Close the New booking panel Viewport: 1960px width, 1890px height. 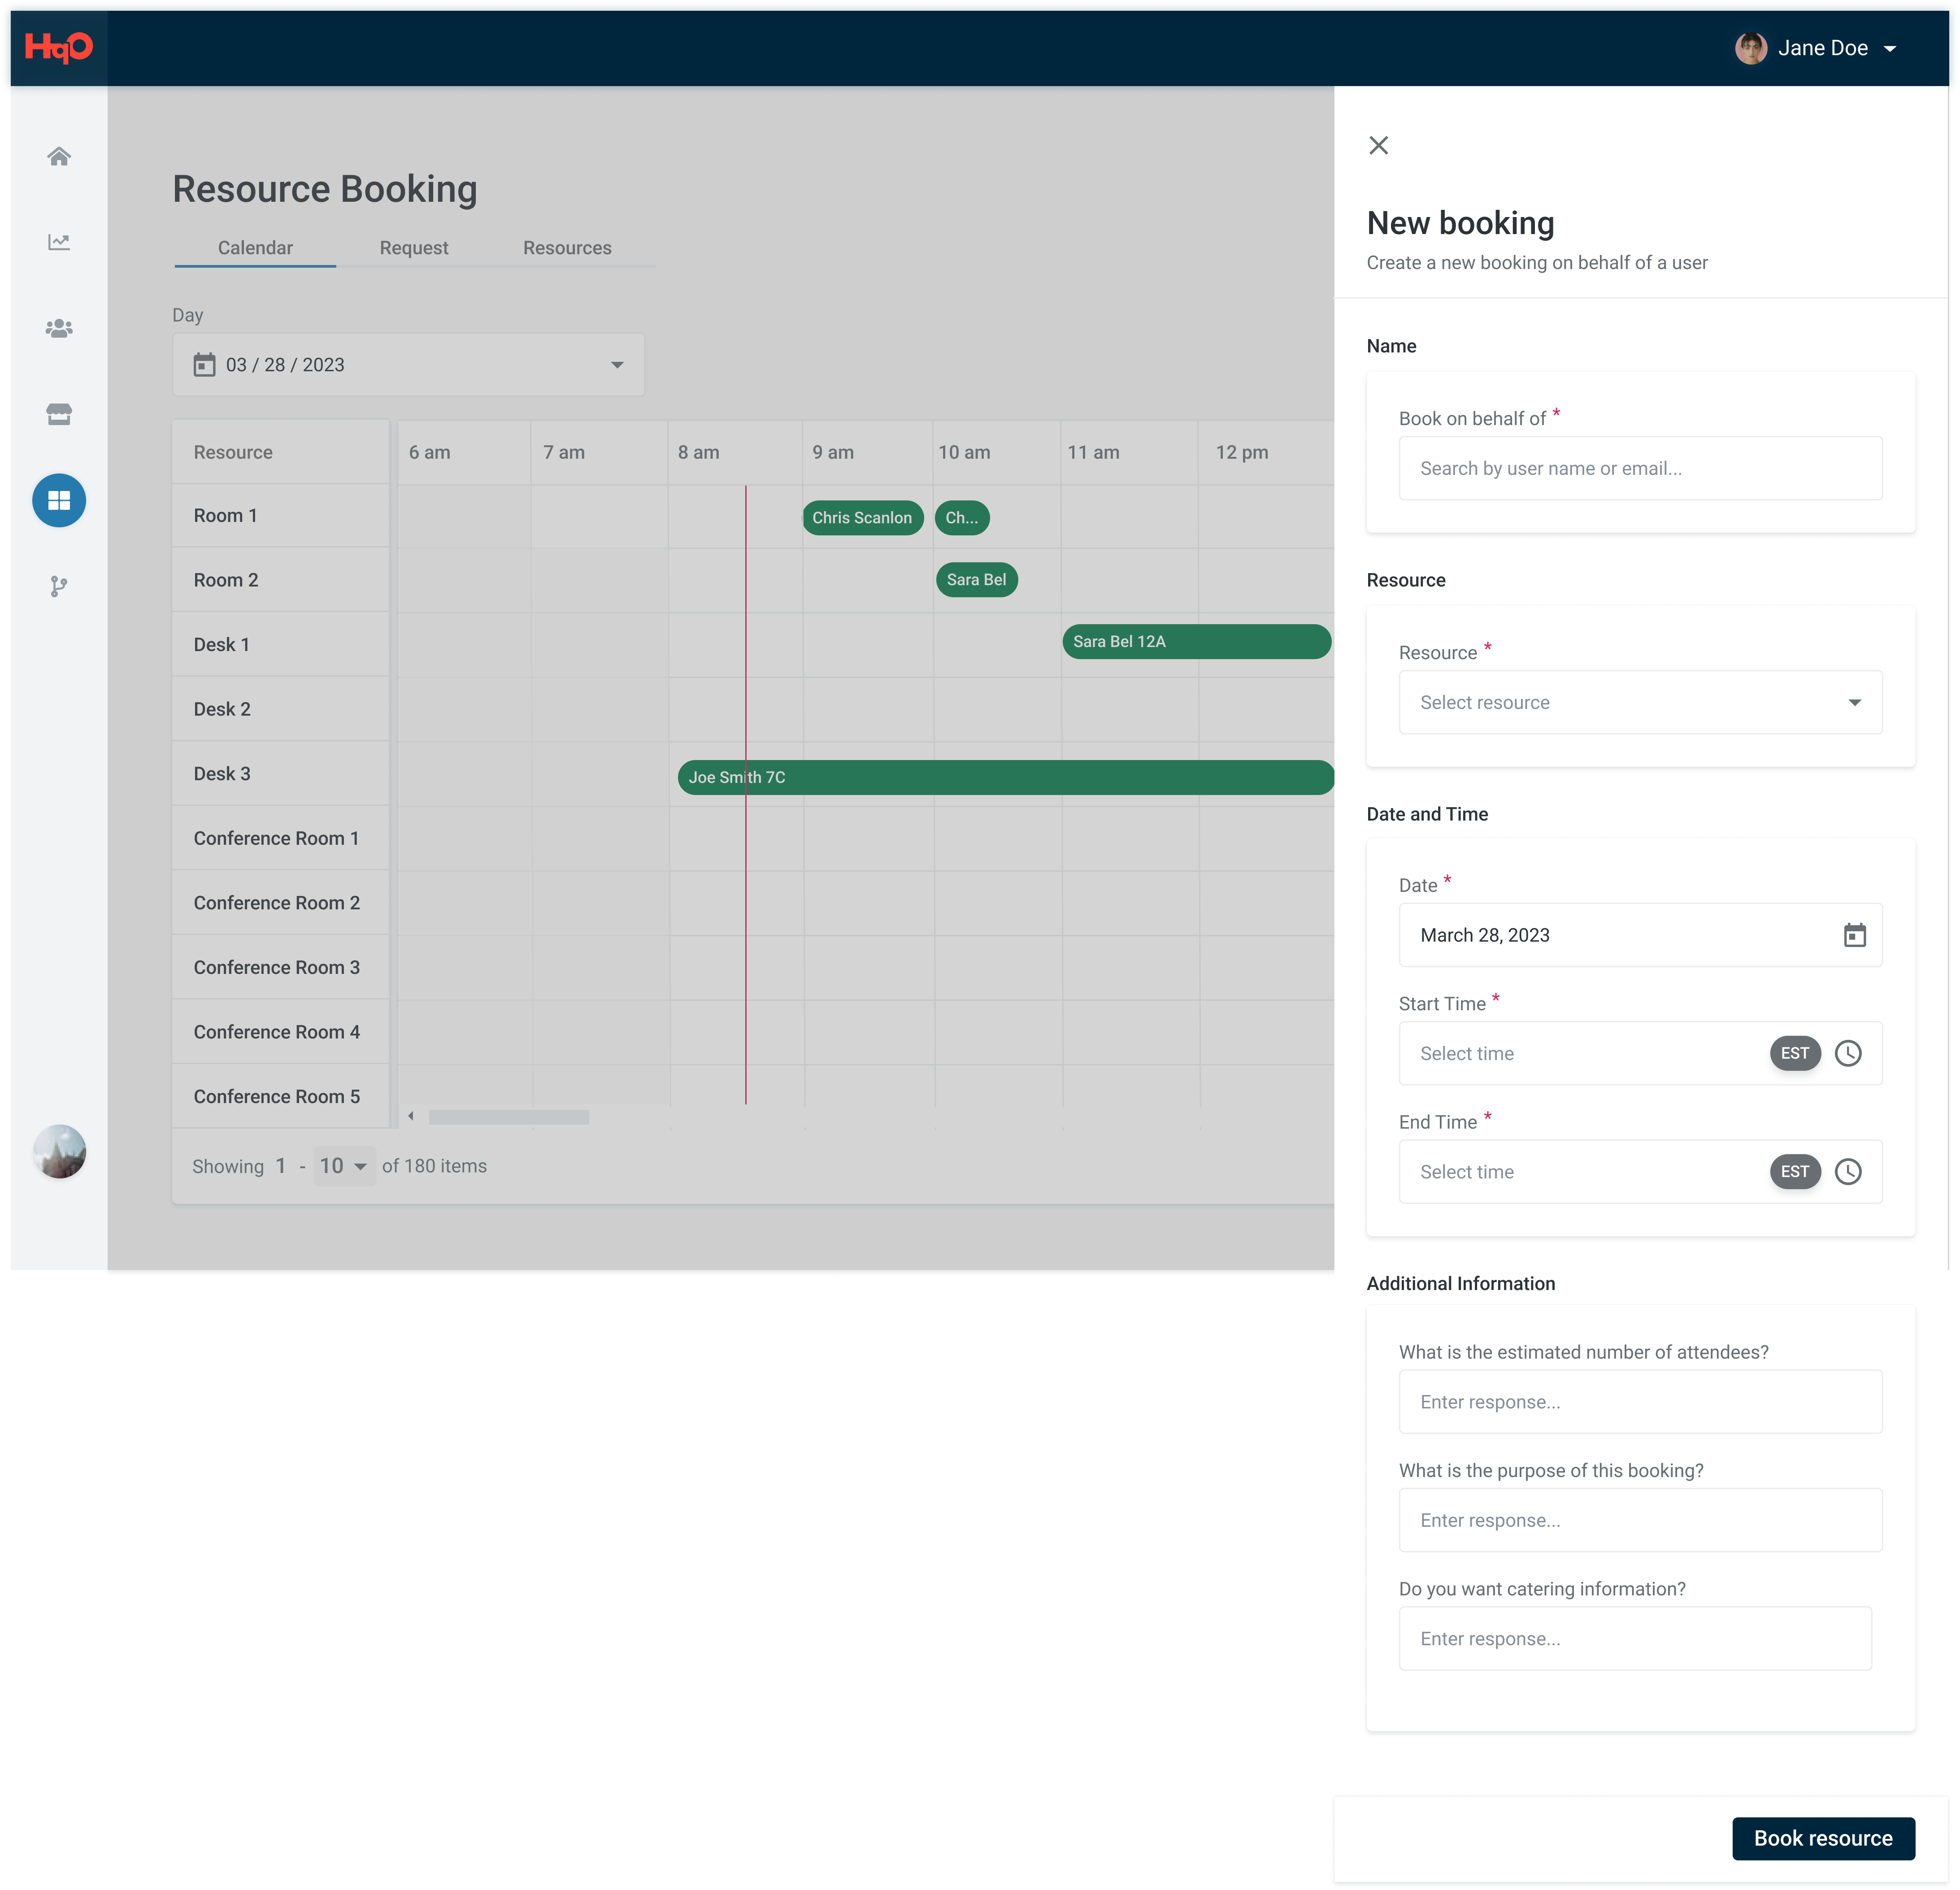click(1378, 145)
